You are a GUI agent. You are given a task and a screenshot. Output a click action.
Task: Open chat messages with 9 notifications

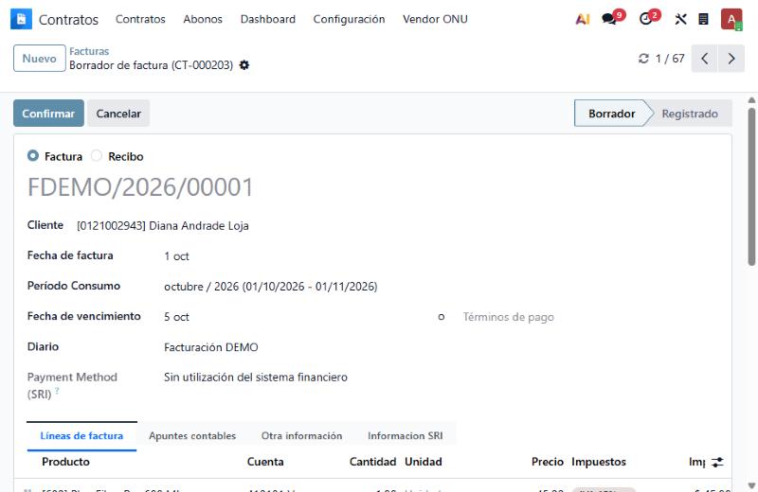click(x=612, y=18)
